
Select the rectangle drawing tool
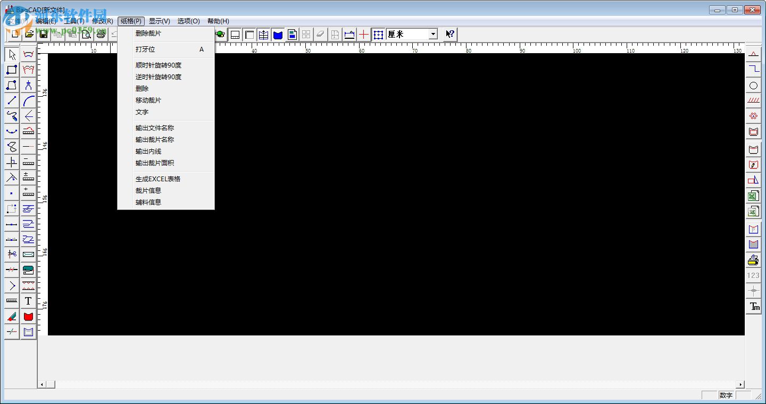click(x=12, y=70)
